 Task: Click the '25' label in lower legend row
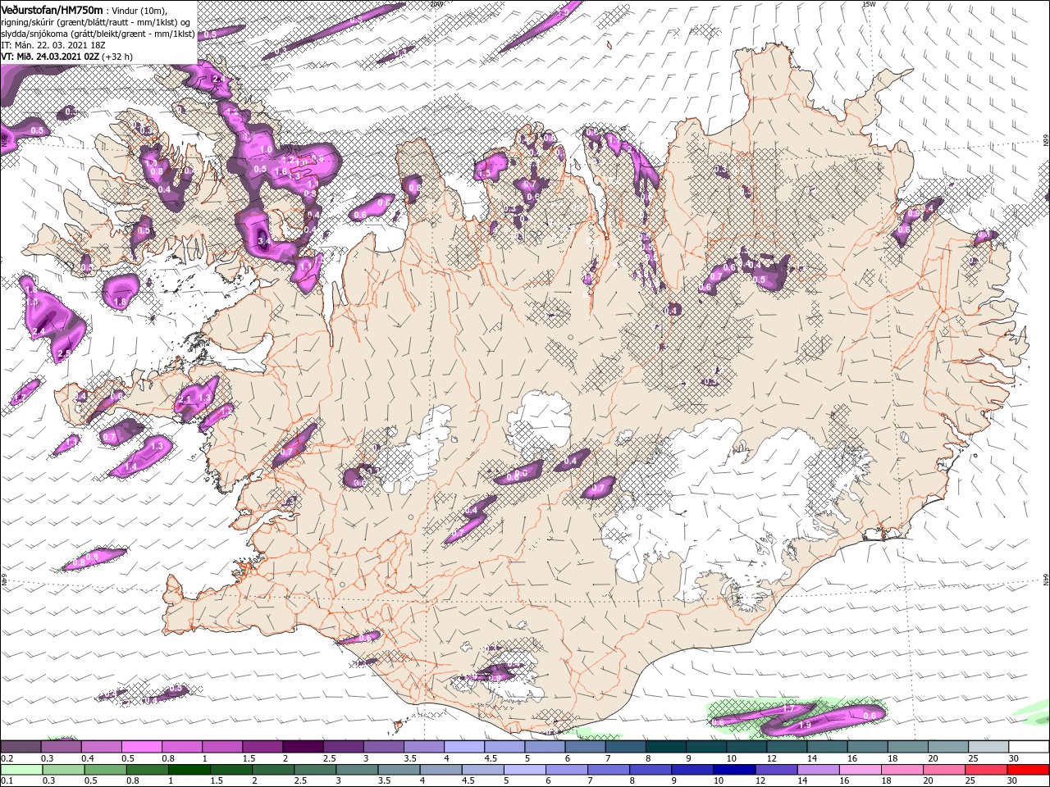(x=970, y=781)
